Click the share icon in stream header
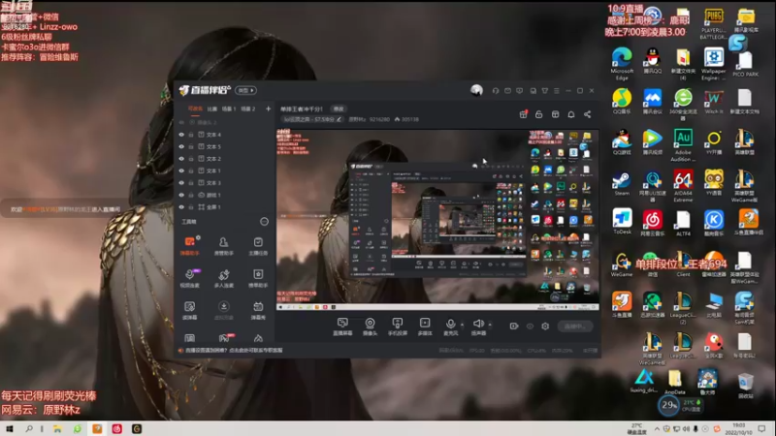The width and height of the screenshot is (776, 436). pos(588,114)
